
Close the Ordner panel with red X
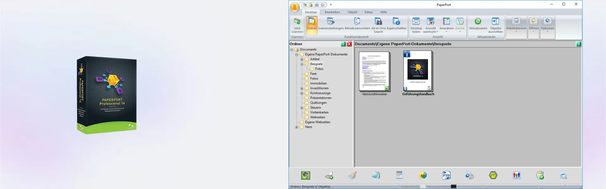[349, 44]
